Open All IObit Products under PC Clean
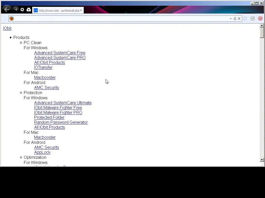Viewport: 265px width, 198px height. point(49,62)
